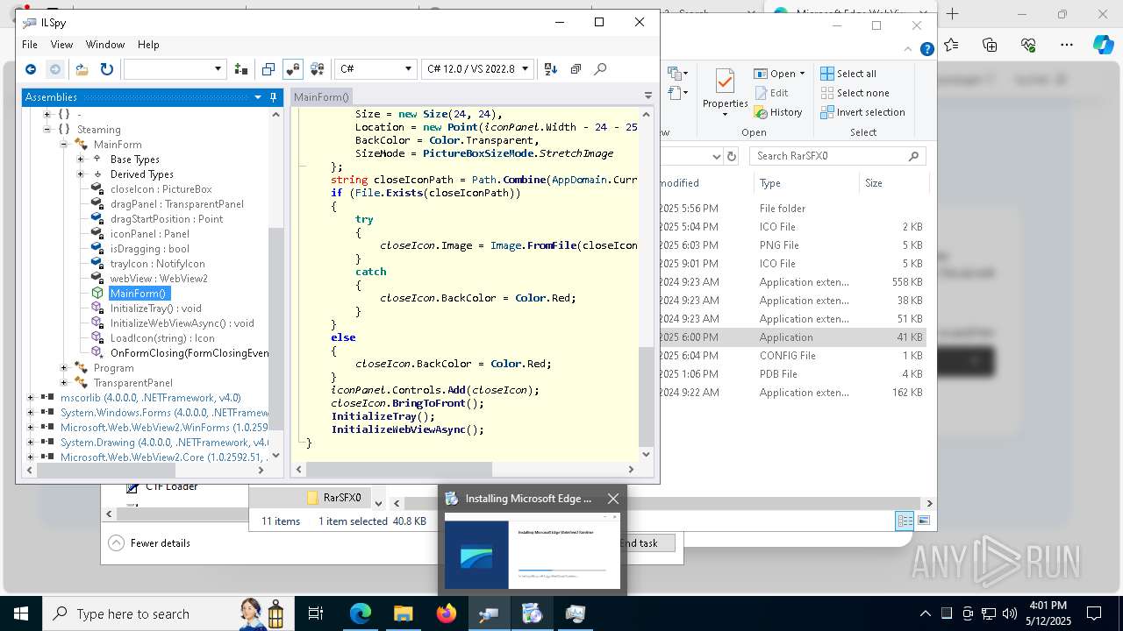
Task: Open document tab list dropdown
Action: pyautogui.click(x=647, y=96)
